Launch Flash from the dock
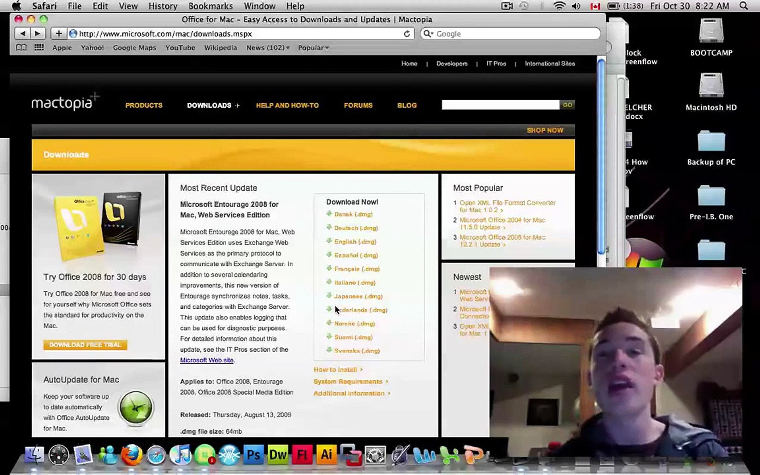Image resolution: width=760 pixels, height=475 pixels. pos(302,455)
